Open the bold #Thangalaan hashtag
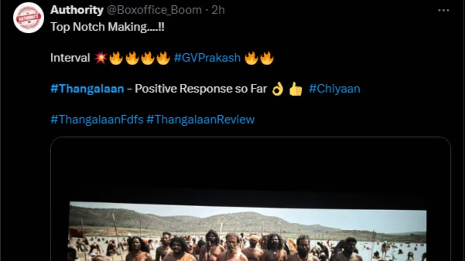The height and width of the screenshot is (261, 465). (x=87, y=89)
